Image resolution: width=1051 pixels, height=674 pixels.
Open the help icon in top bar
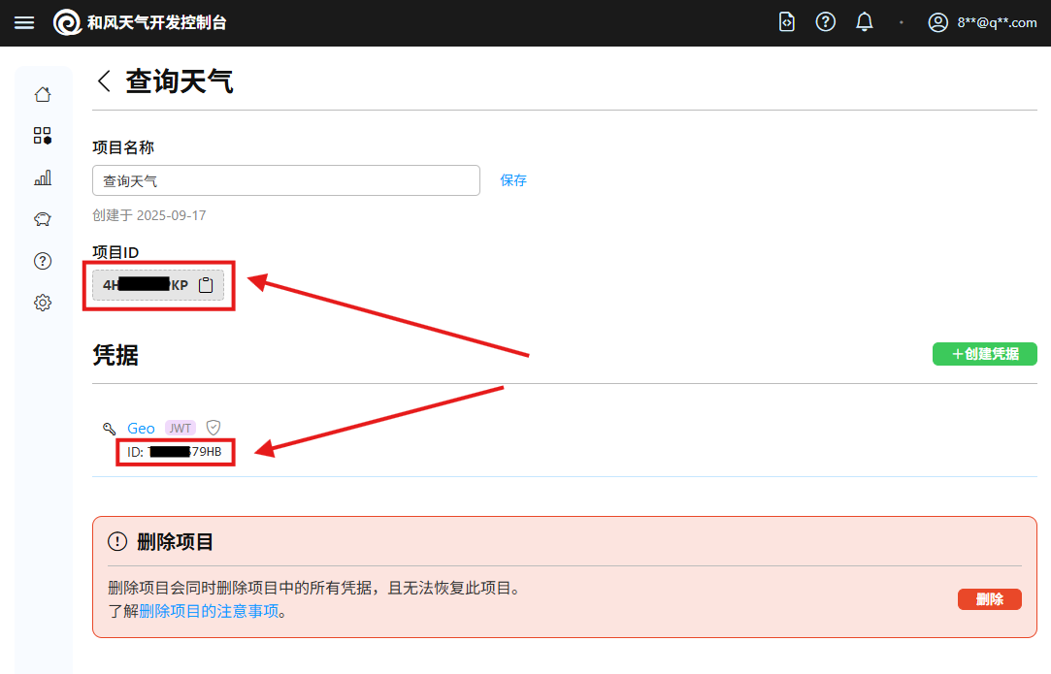coord(826,22)
